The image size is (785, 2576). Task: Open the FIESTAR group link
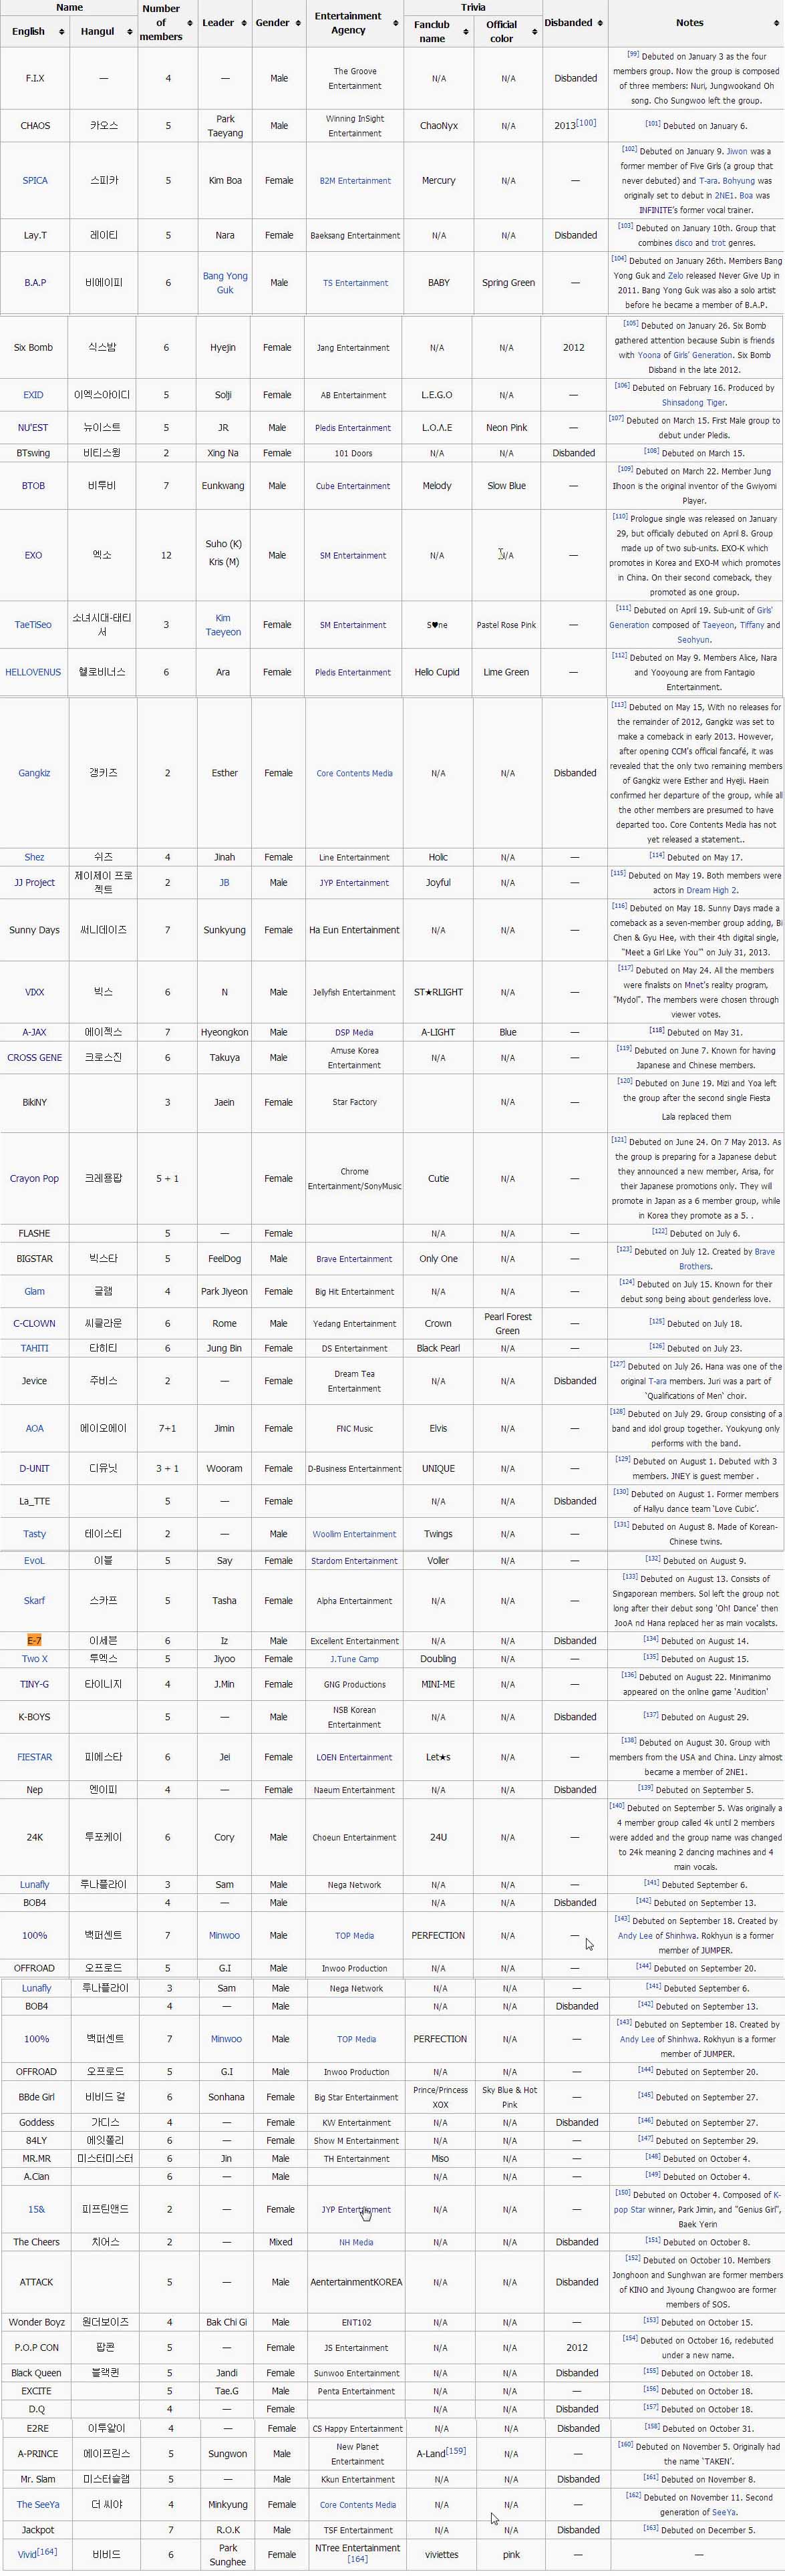pyautogui.click(x=34, y=1757)
